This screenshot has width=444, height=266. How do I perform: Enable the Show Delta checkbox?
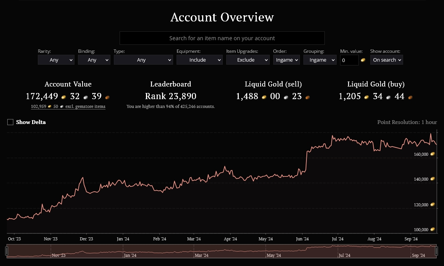(x=10, y=122)
